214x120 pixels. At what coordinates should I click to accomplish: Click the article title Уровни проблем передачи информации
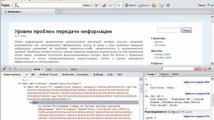pyautogui.click(x=63, y=31)
